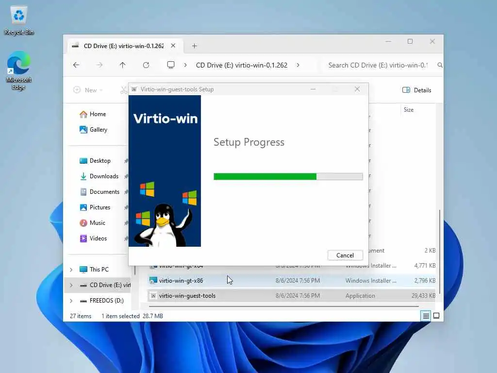Open Home in the navigation pane
The width and height of the screenshot is (497, 373).
pos(93,114)
